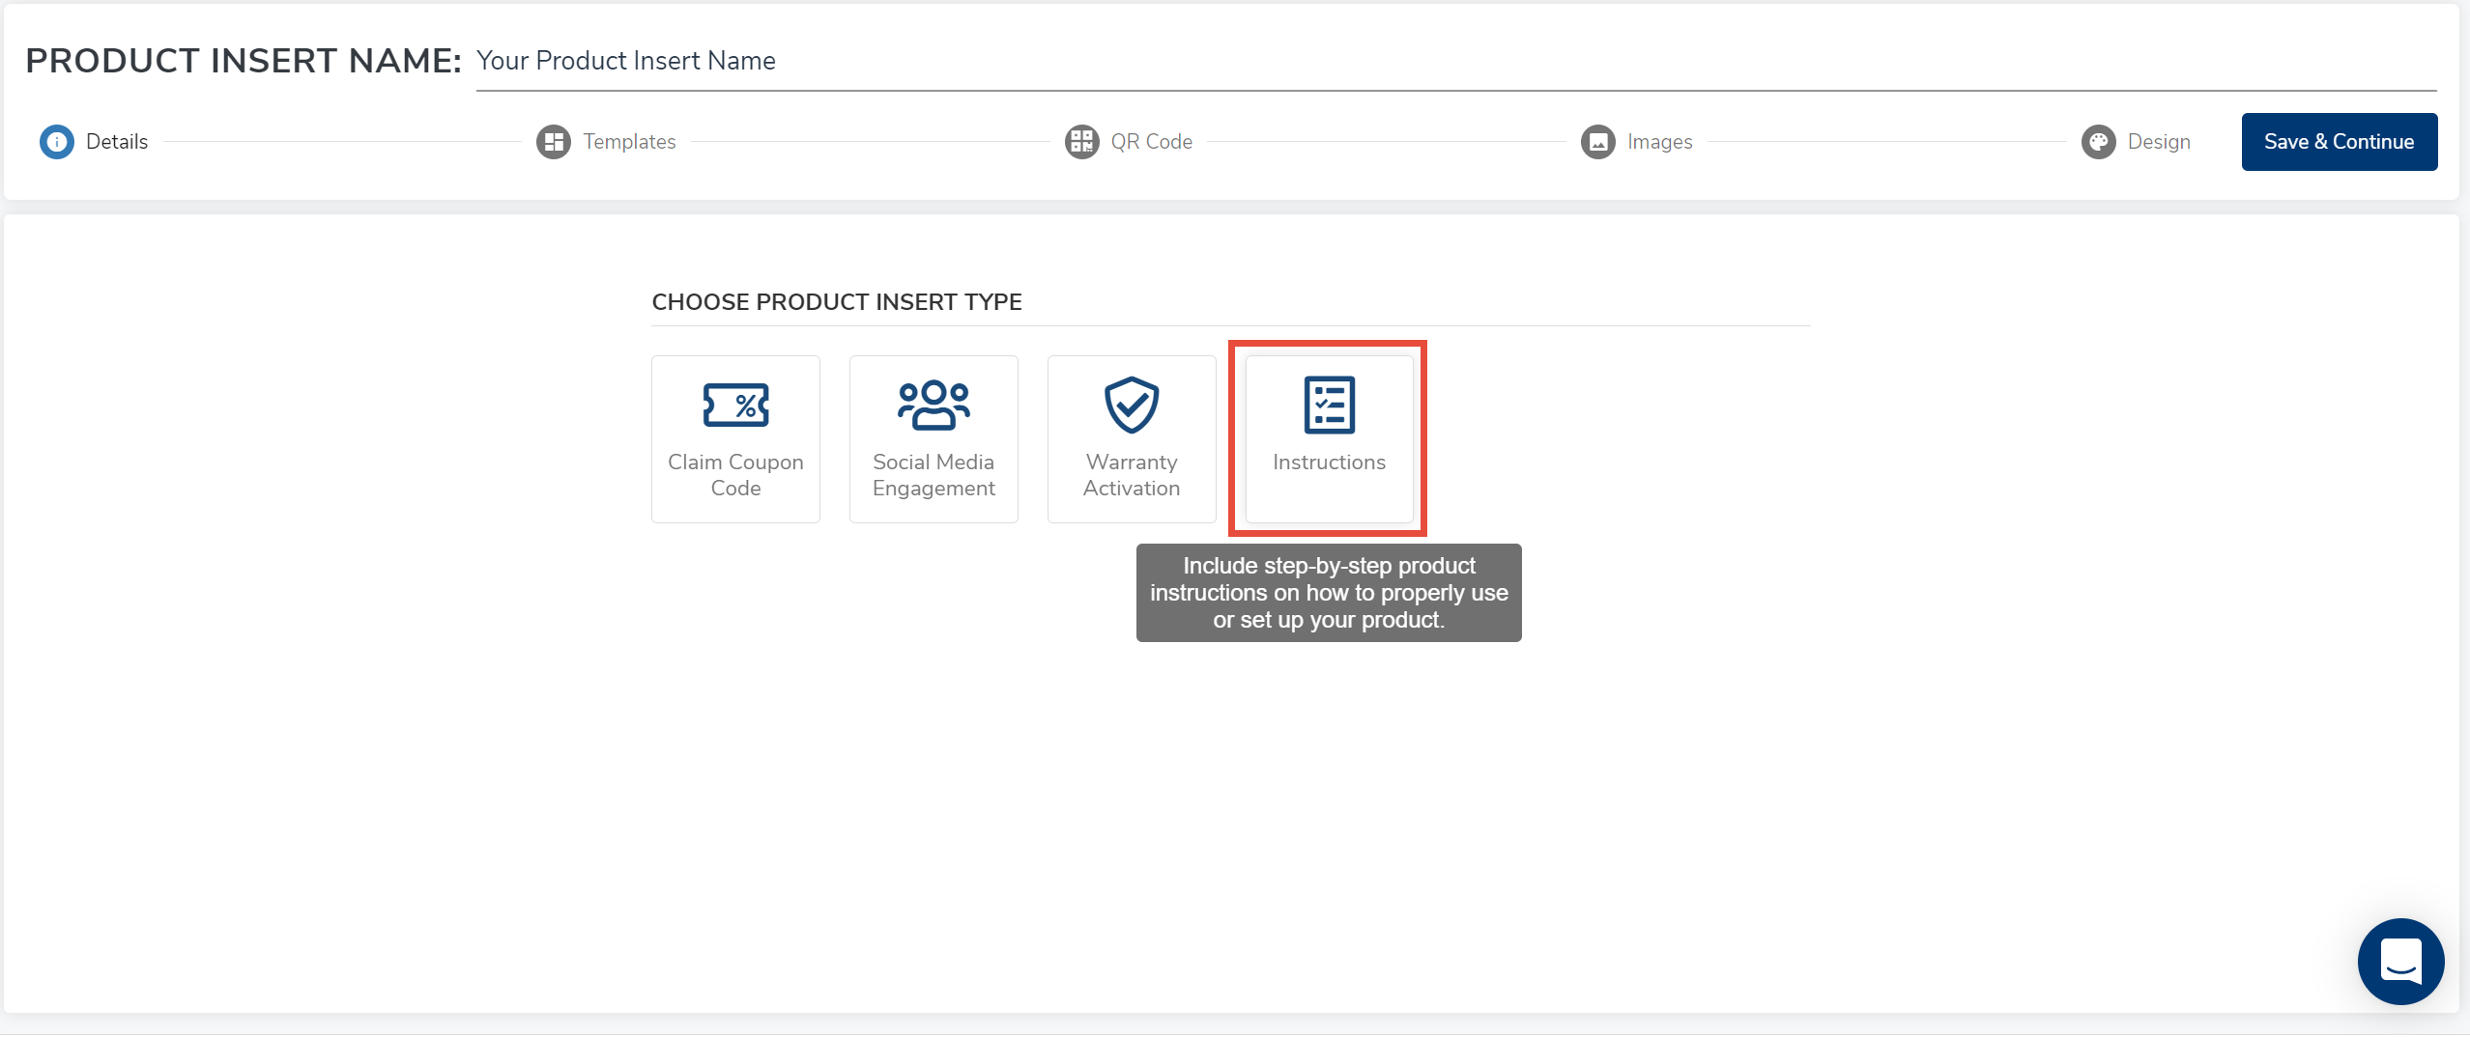Screen dimensions: 2470x1037
Task: Select the Warranty shield checkmark icon
Action: [1132, 406]
